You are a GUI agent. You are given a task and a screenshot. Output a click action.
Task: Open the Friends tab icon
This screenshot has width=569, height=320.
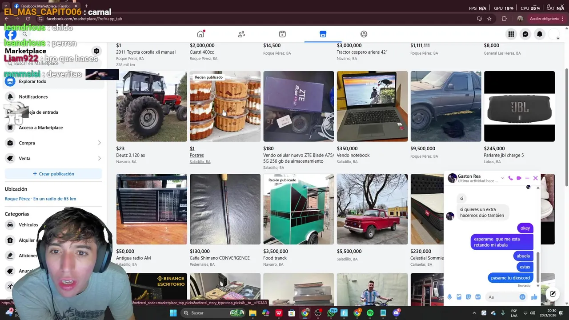point(241,34)
